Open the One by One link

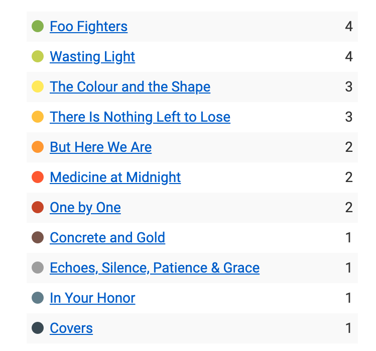[85, 208]
